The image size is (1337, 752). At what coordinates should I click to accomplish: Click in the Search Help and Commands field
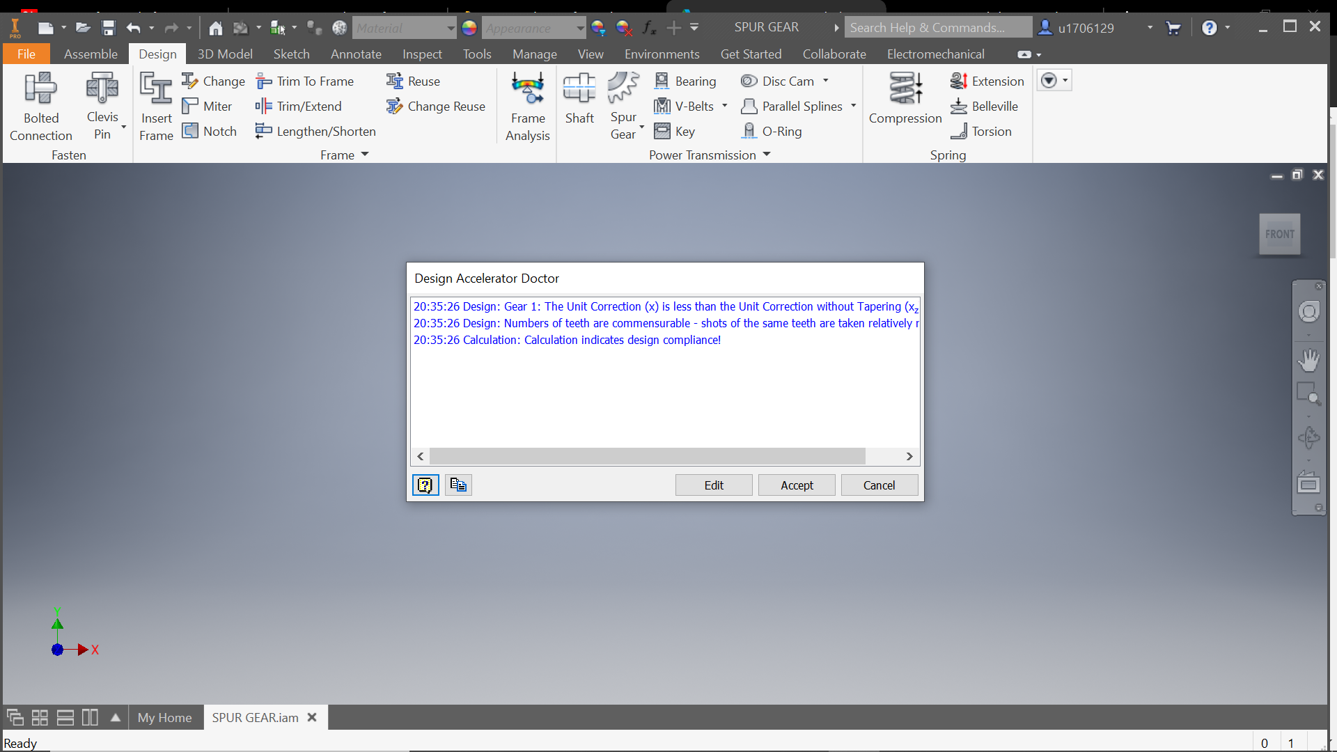938,26
